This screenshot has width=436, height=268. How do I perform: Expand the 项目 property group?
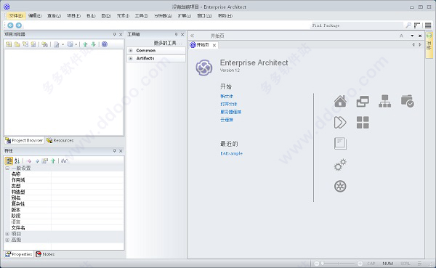[x=7, y=234]
